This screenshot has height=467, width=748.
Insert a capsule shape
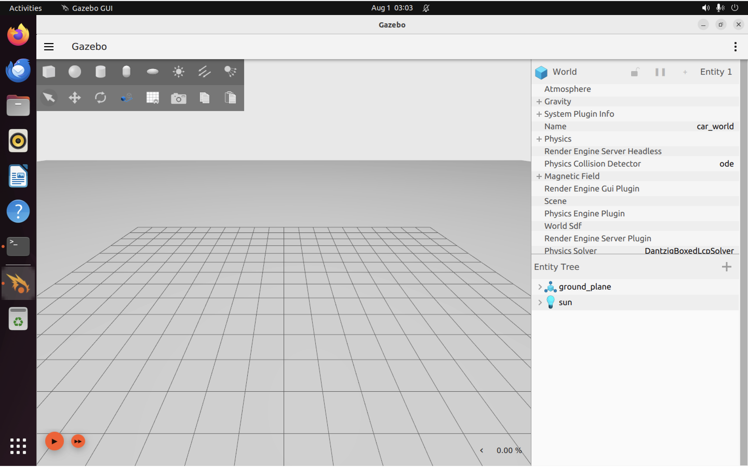pos(126,72)
